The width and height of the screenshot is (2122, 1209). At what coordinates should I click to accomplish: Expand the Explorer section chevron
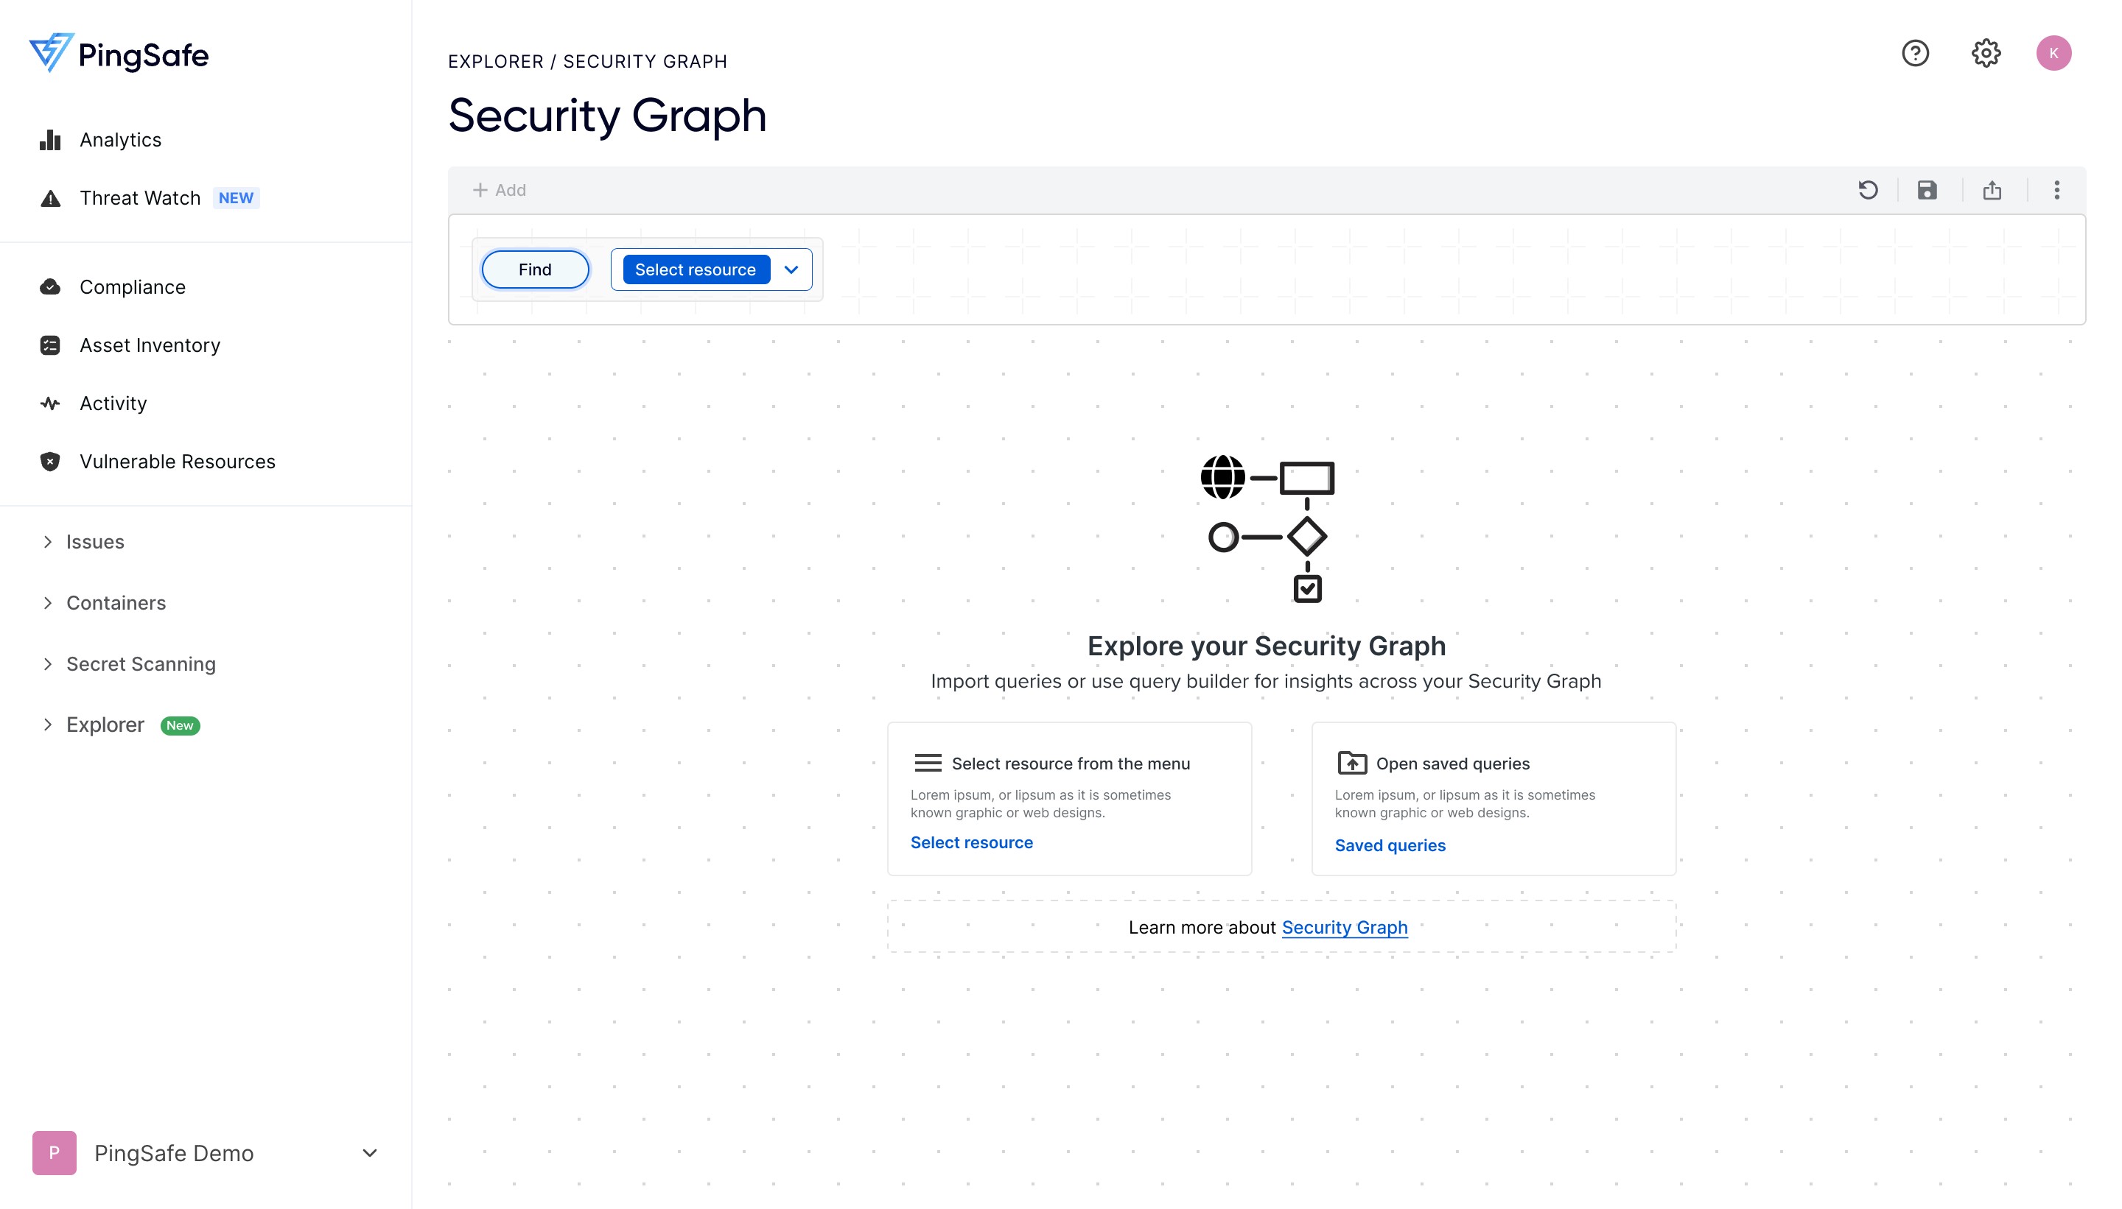[47, 725]
